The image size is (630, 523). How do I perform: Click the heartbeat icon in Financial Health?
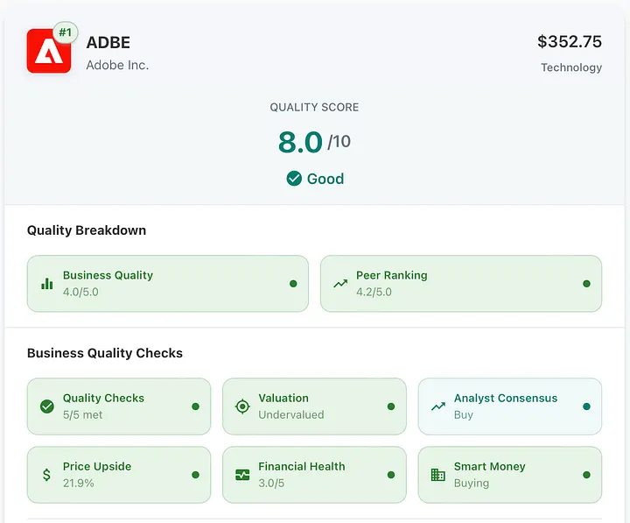click(242, 475)
